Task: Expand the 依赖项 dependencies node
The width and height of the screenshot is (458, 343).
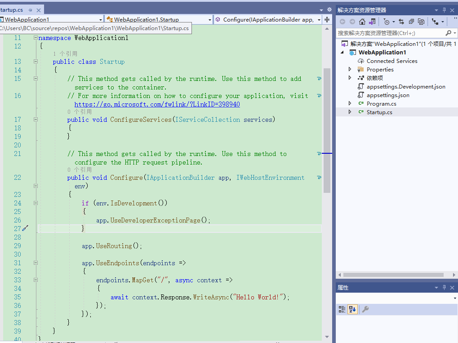Action: (350, 78)
